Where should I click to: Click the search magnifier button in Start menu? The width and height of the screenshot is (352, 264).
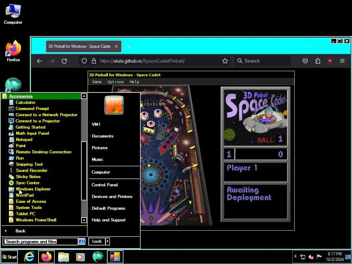click(82, 242)
